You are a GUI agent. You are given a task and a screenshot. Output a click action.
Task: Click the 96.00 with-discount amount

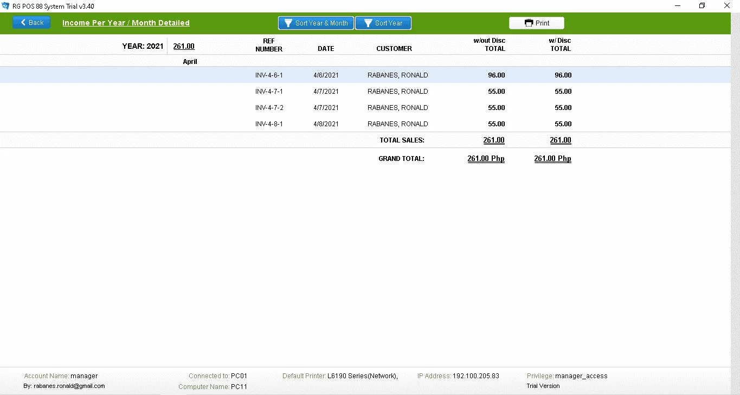point(563,75)
